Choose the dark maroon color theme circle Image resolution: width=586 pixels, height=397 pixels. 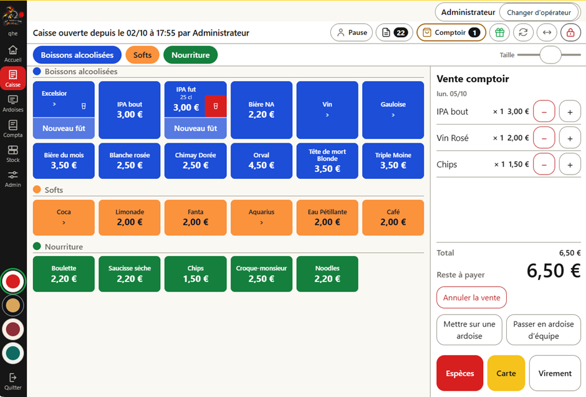[13, 330]
